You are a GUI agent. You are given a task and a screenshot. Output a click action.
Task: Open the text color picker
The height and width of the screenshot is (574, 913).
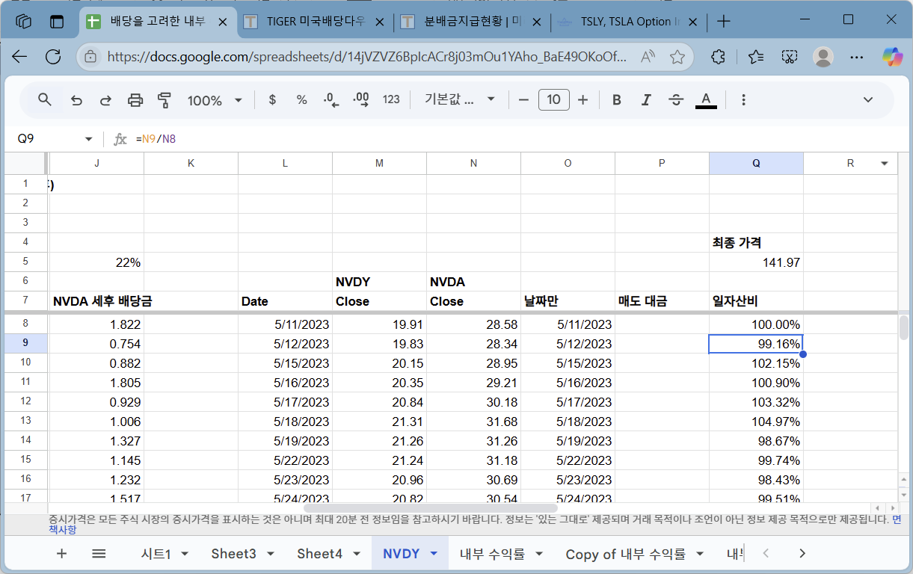pos(706,100)
